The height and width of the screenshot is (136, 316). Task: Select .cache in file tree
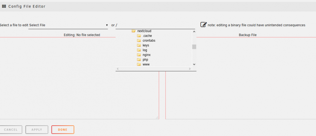147,36
